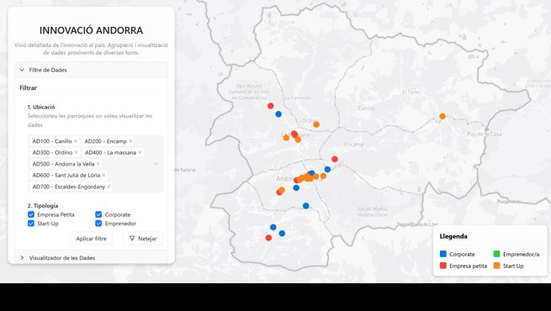Remove the AD400 - La massana tag
The height and width of the screenshot is (311, 551).
pos(140,152)
